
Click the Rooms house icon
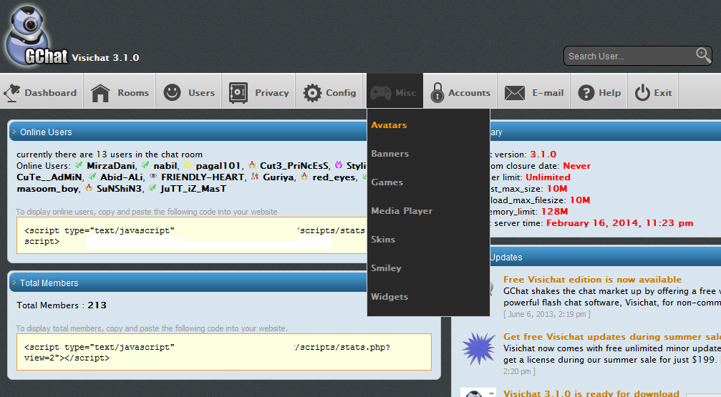[100, 93]
